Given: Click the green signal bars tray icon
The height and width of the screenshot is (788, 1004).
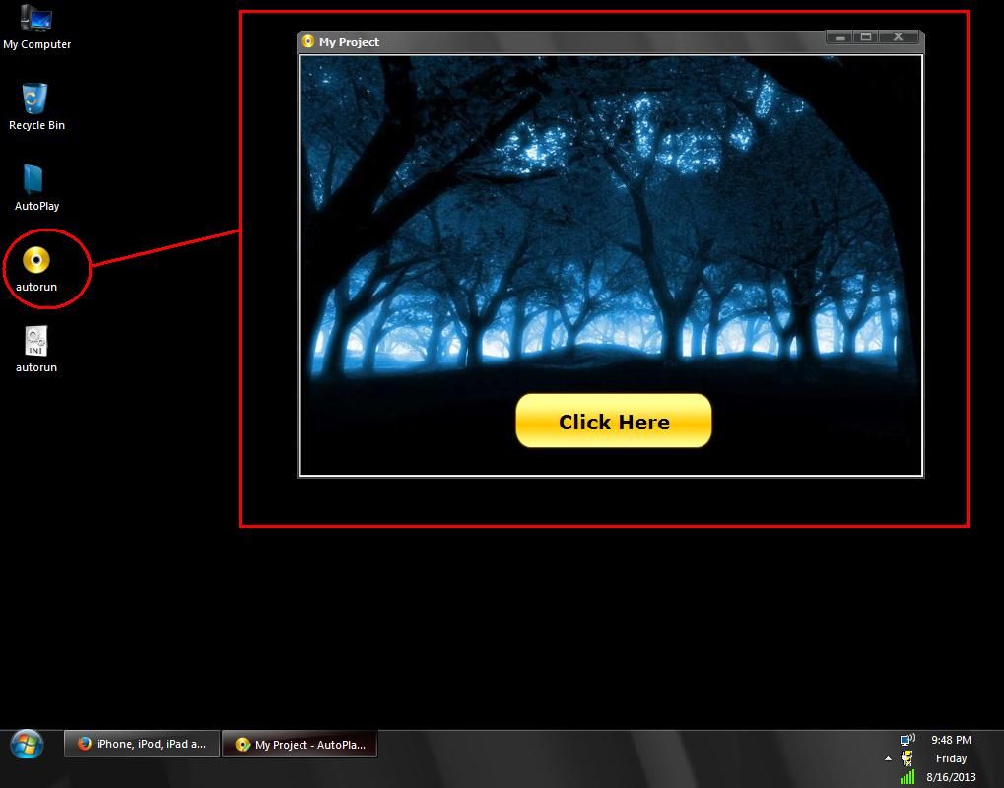Looking at the screenshot, I should click(x=906, y=777).
